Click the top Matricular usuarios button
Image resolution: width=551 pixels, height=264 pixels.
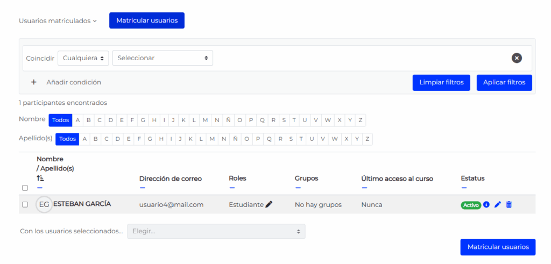(147, 20)
